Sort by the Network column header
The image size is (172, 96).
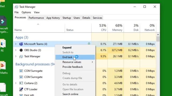(x=148, y=28)
